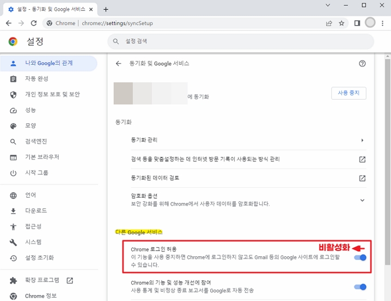Image resolution: width=391 pixels, height=301 pixels.
Task: Go back using the arrow beside 동기화 및 Google 서비스
Action: (119, 64)
